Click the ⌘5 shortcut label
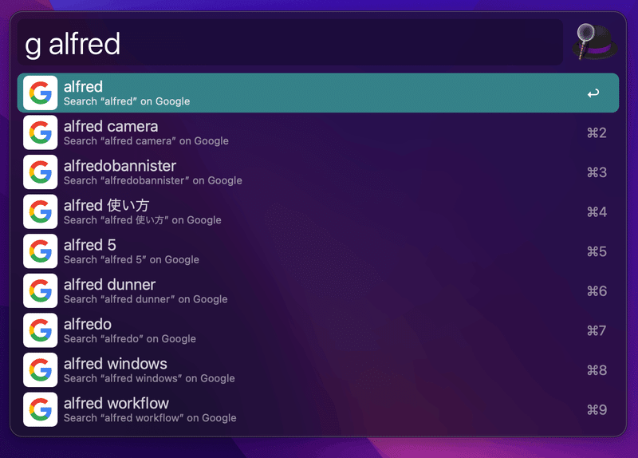Screen dimensions: 638x458 pos(597,251)
